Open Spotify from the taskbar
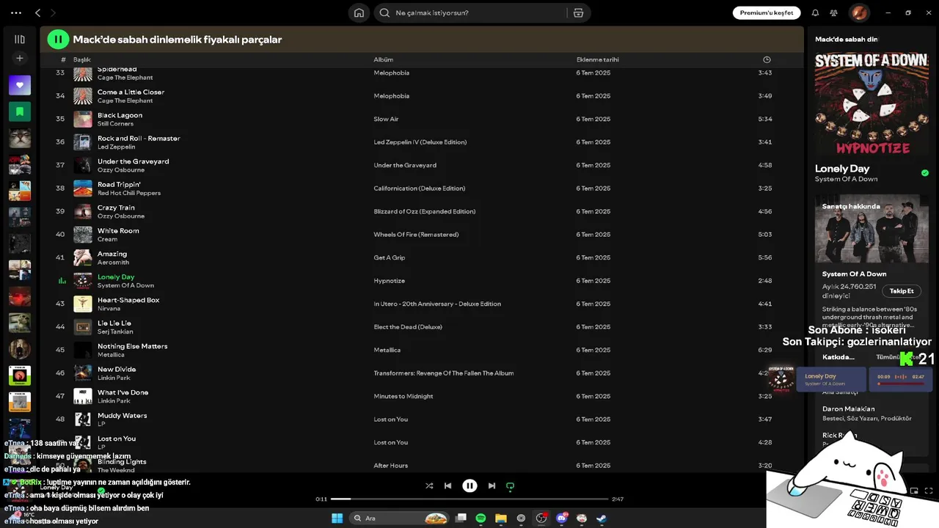This screenshot has width=939, height=528. [x=481, y=518]
